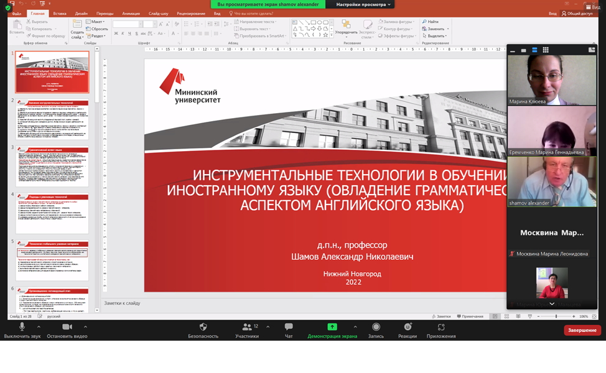Viewport: 606px width, 373px height.
Task: Toggle underline (Ч) formatting
Action: pos(129,34)
